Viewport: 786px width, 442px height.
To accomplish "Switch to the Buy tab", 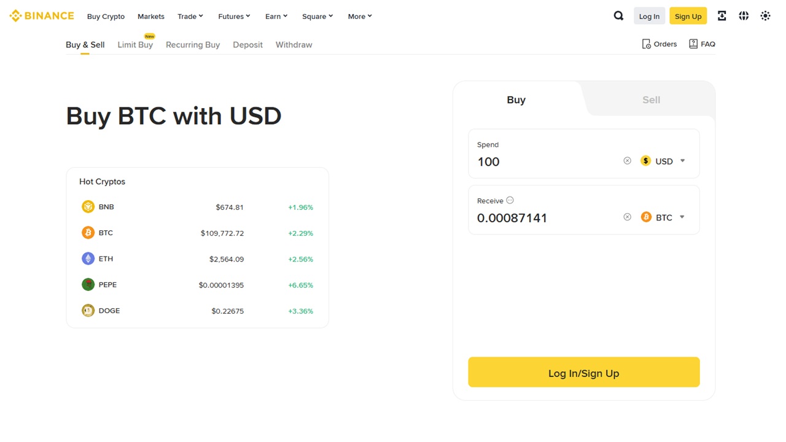I will (516, 99).
